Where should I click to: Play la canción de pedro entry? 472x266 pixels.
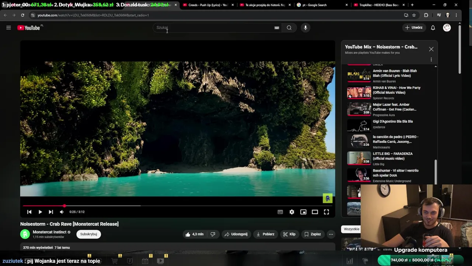(390, 141)
